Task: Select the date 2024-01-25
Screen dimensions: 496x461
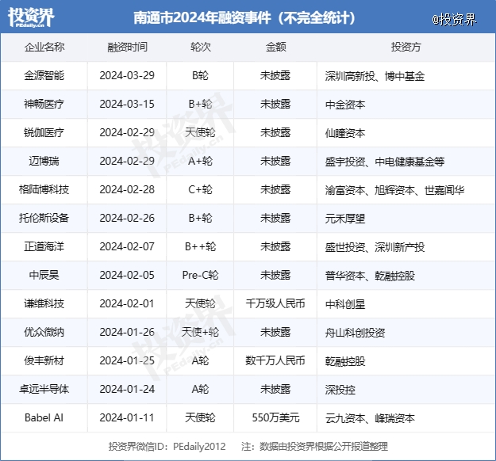Action: [x=127, y=360]
